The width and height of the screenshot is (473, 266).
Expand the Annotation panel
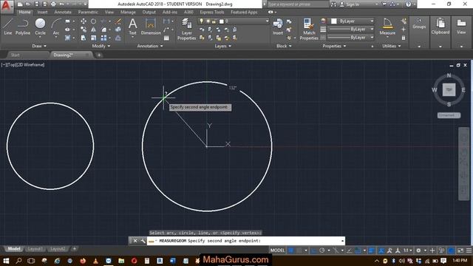click(x=150, y=46)
